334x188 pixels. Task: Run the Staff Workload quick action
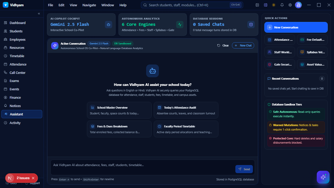click(x=280, y=52)
